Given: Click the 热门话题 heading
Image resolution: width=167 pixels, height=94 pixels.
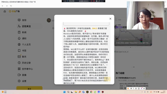Looking at the screenshot, I should pos(120,73).
